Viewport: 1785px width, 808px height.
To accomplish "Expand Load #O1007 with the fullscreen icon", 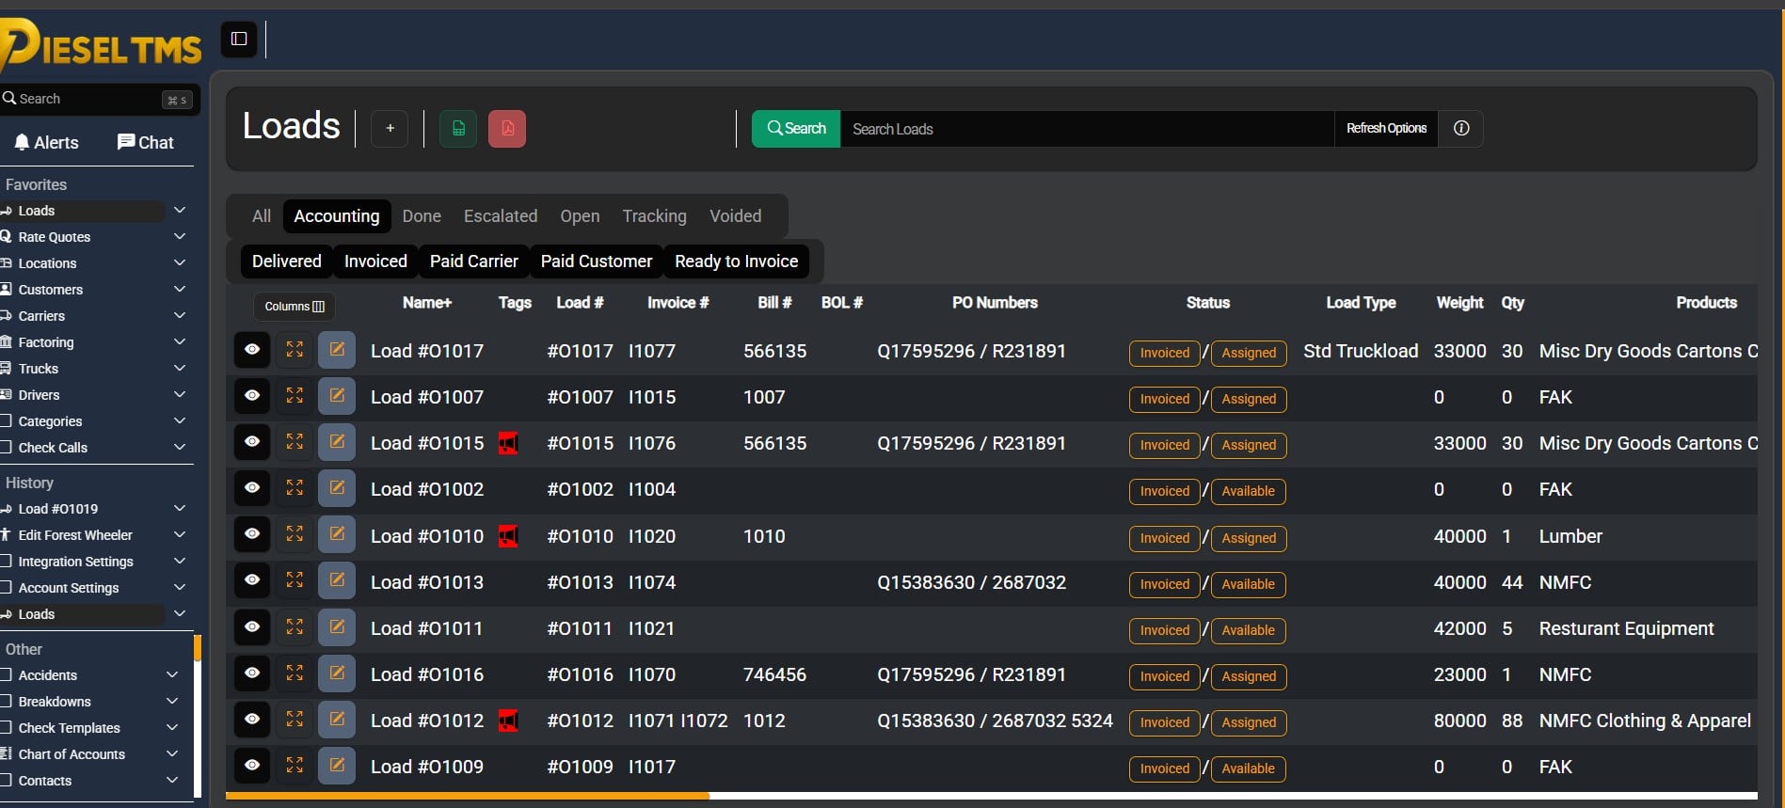I will (x=295, y=396).
